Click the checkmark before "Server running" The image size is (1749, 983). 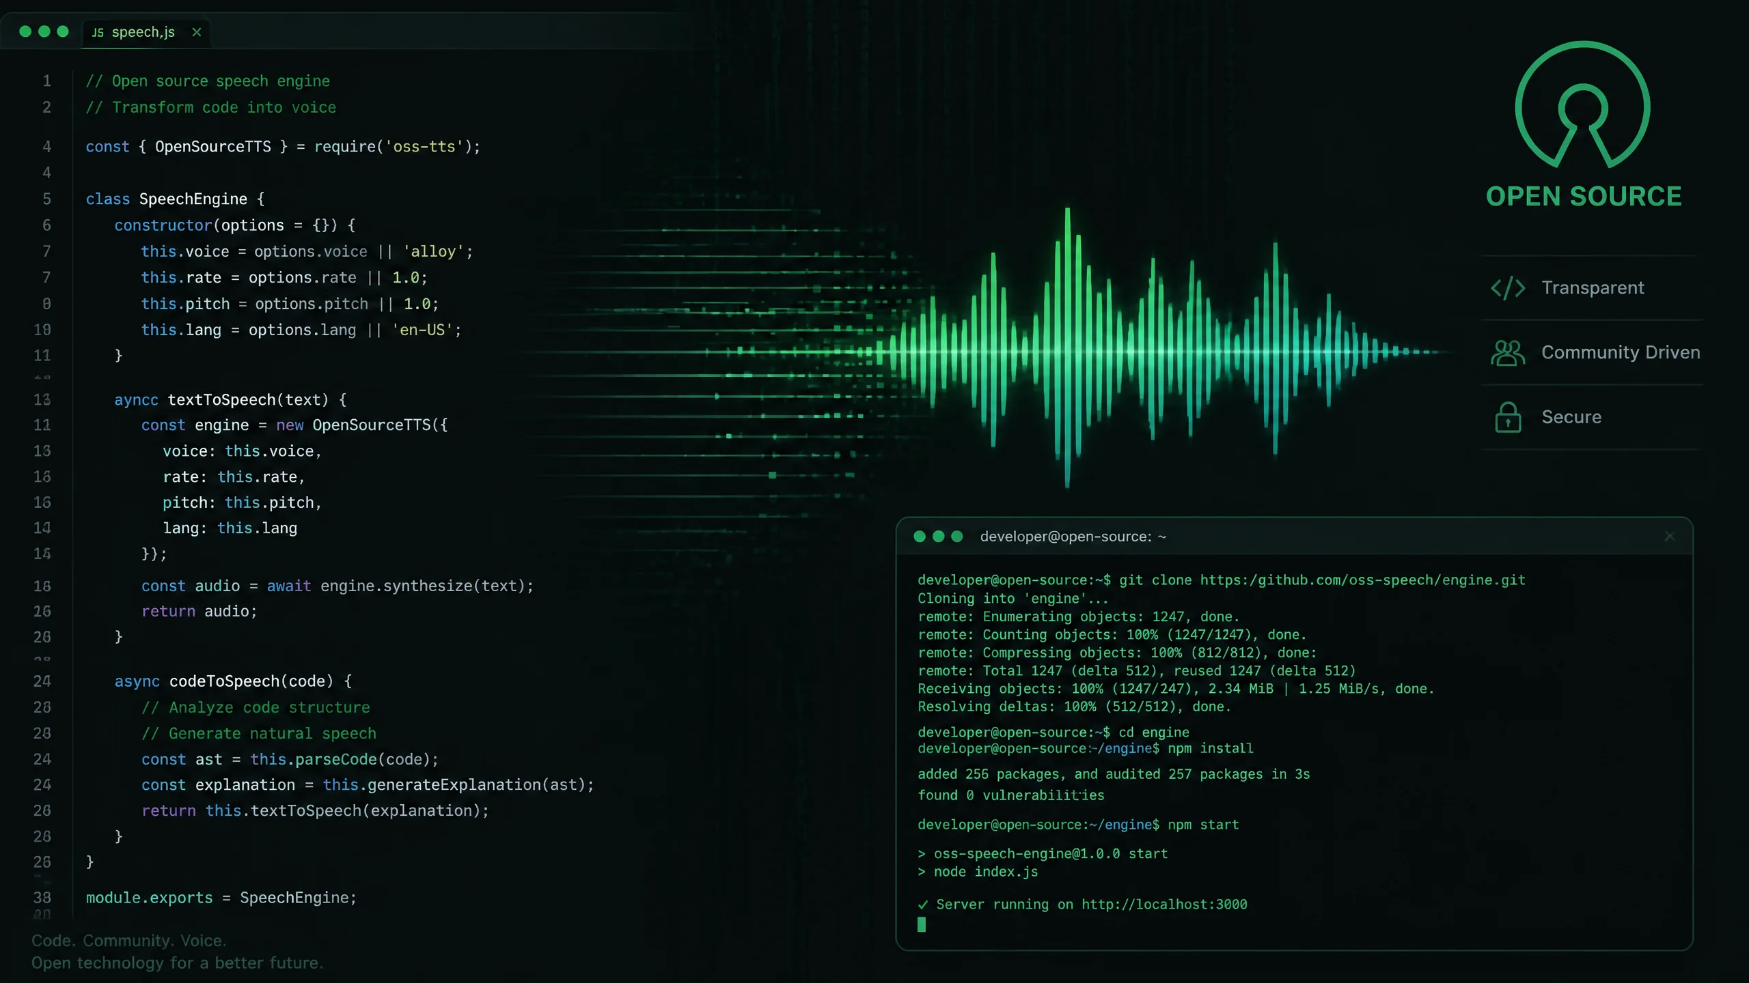(x=923, y=904)
